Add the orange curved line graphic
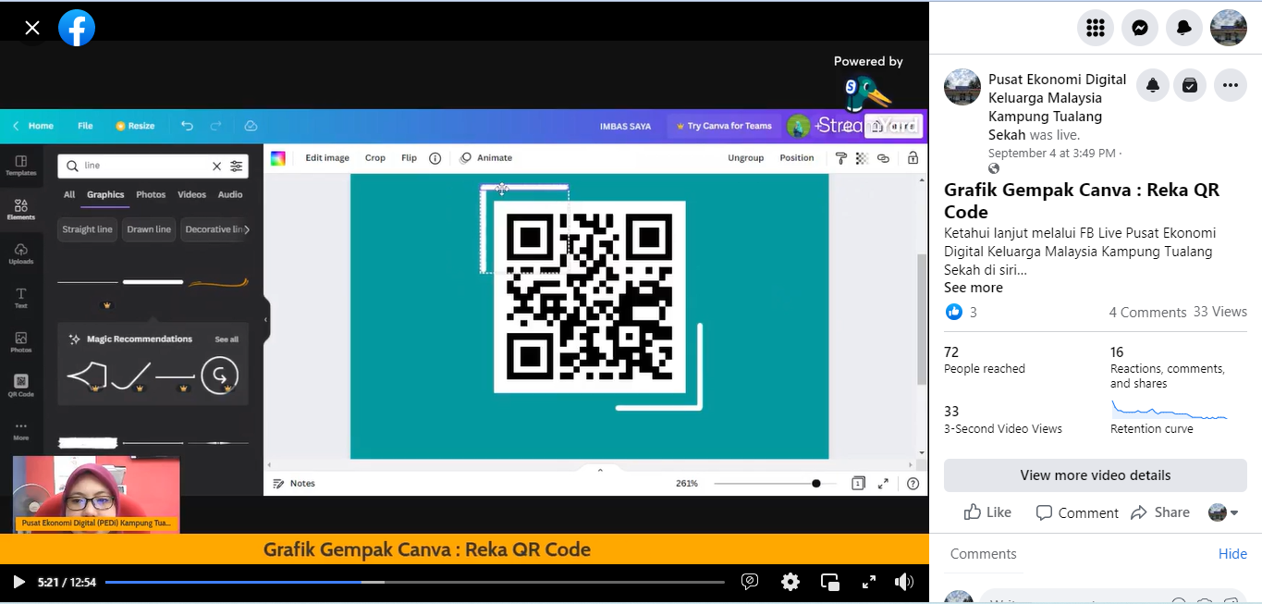The image size is (1262, 604). [x=218, y=282]
